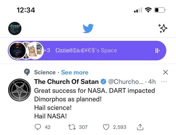
Task: Open The Church Of Satan profile name
Action: [x=67, y=82]
